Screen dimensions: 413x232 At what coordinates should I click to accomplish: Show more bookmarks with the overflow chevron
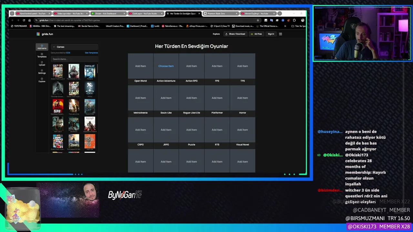click(x=285, y=26)
